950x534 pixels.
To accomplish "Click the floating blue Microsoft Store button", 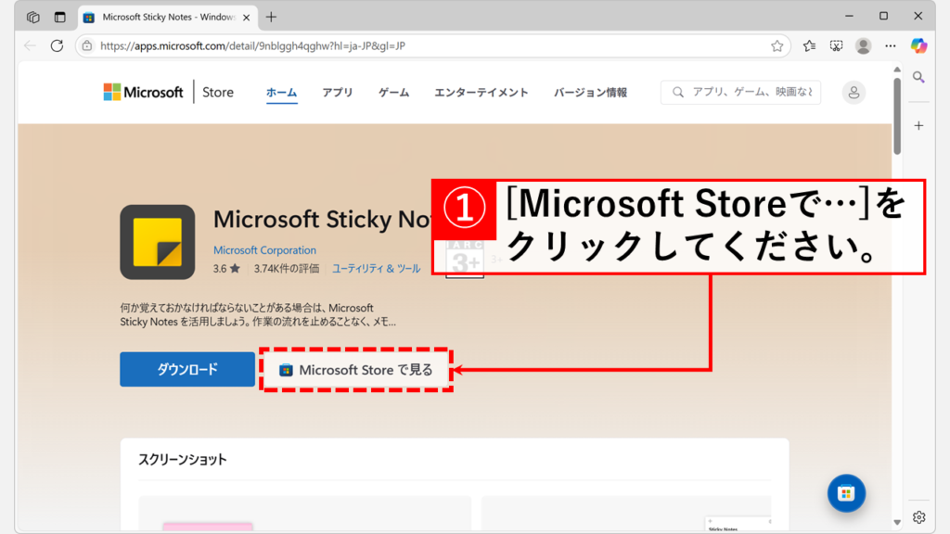I will click(x=846, y=493).
